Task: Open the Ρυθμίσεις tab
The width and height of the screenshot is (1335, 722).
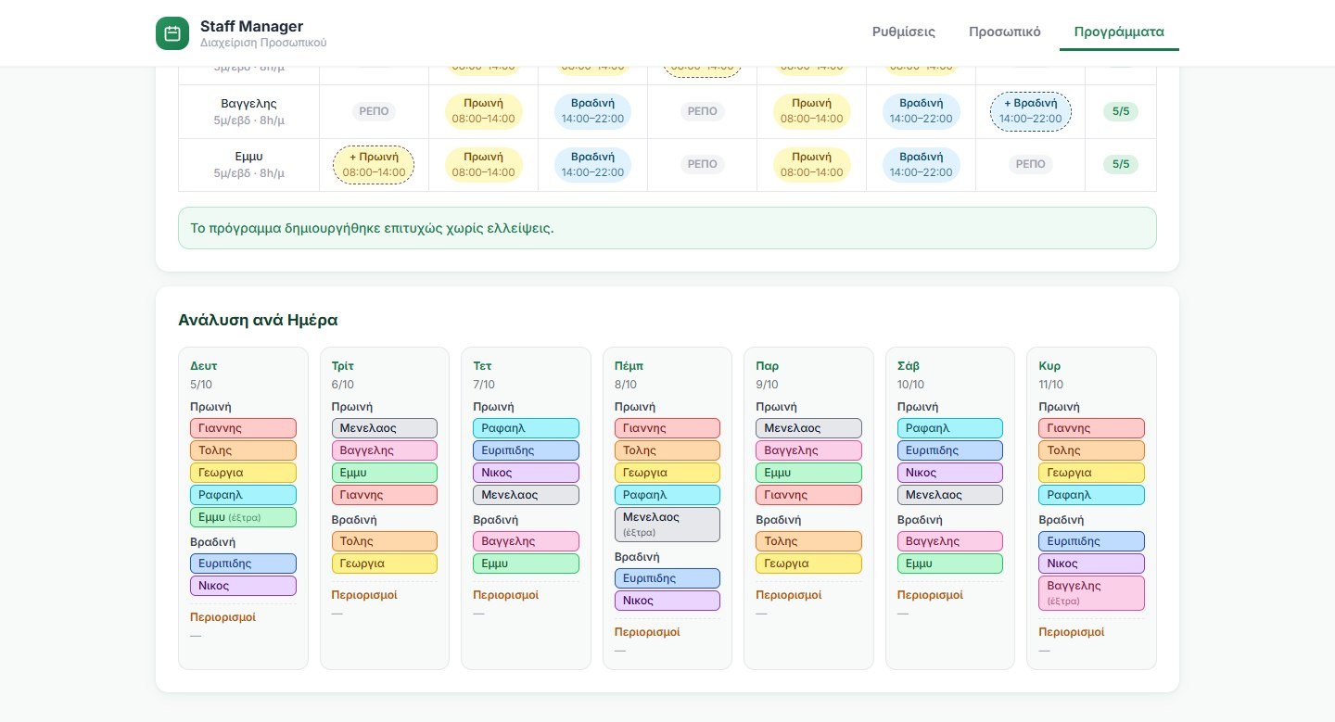Action: [x=904, y=32]
